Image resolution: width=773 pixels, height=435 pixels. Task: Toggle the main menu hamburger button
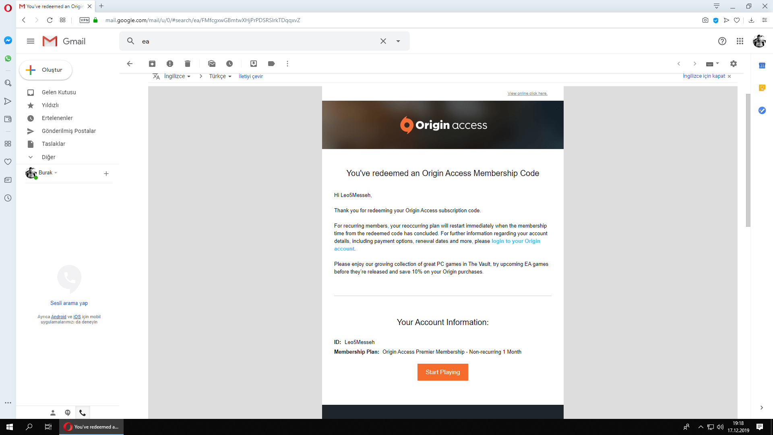[x=31, y=41]
